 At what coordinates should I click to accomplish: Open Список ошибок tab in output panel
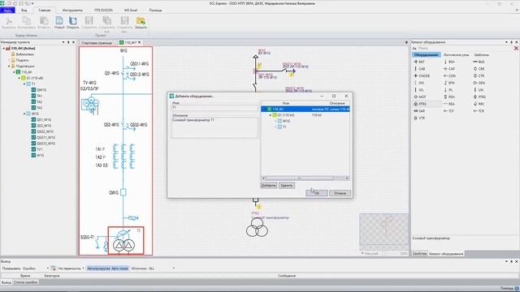click(x=25, y=282)
